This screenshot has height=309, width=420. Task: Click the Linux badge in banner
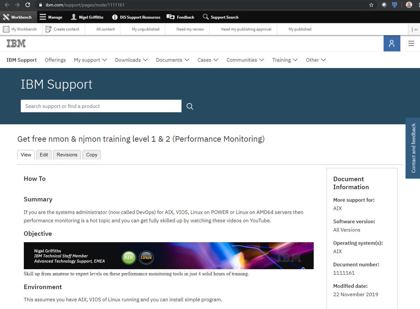[146, 258]
